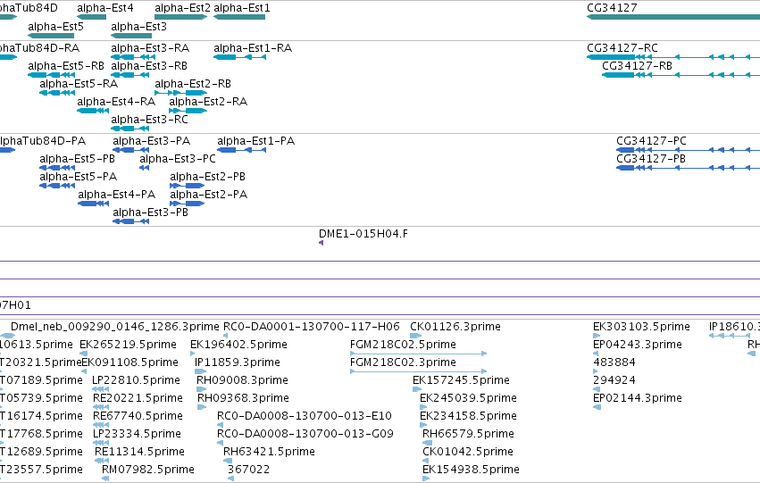Select protein alpha-Est3-PA
760x483 pixels.
(131, 150)
